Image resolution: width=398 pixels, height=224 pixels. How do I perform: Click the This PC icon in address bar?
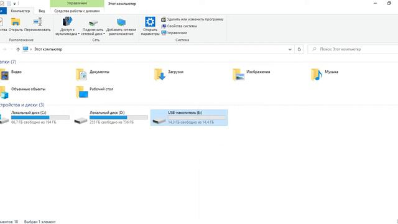25,49
